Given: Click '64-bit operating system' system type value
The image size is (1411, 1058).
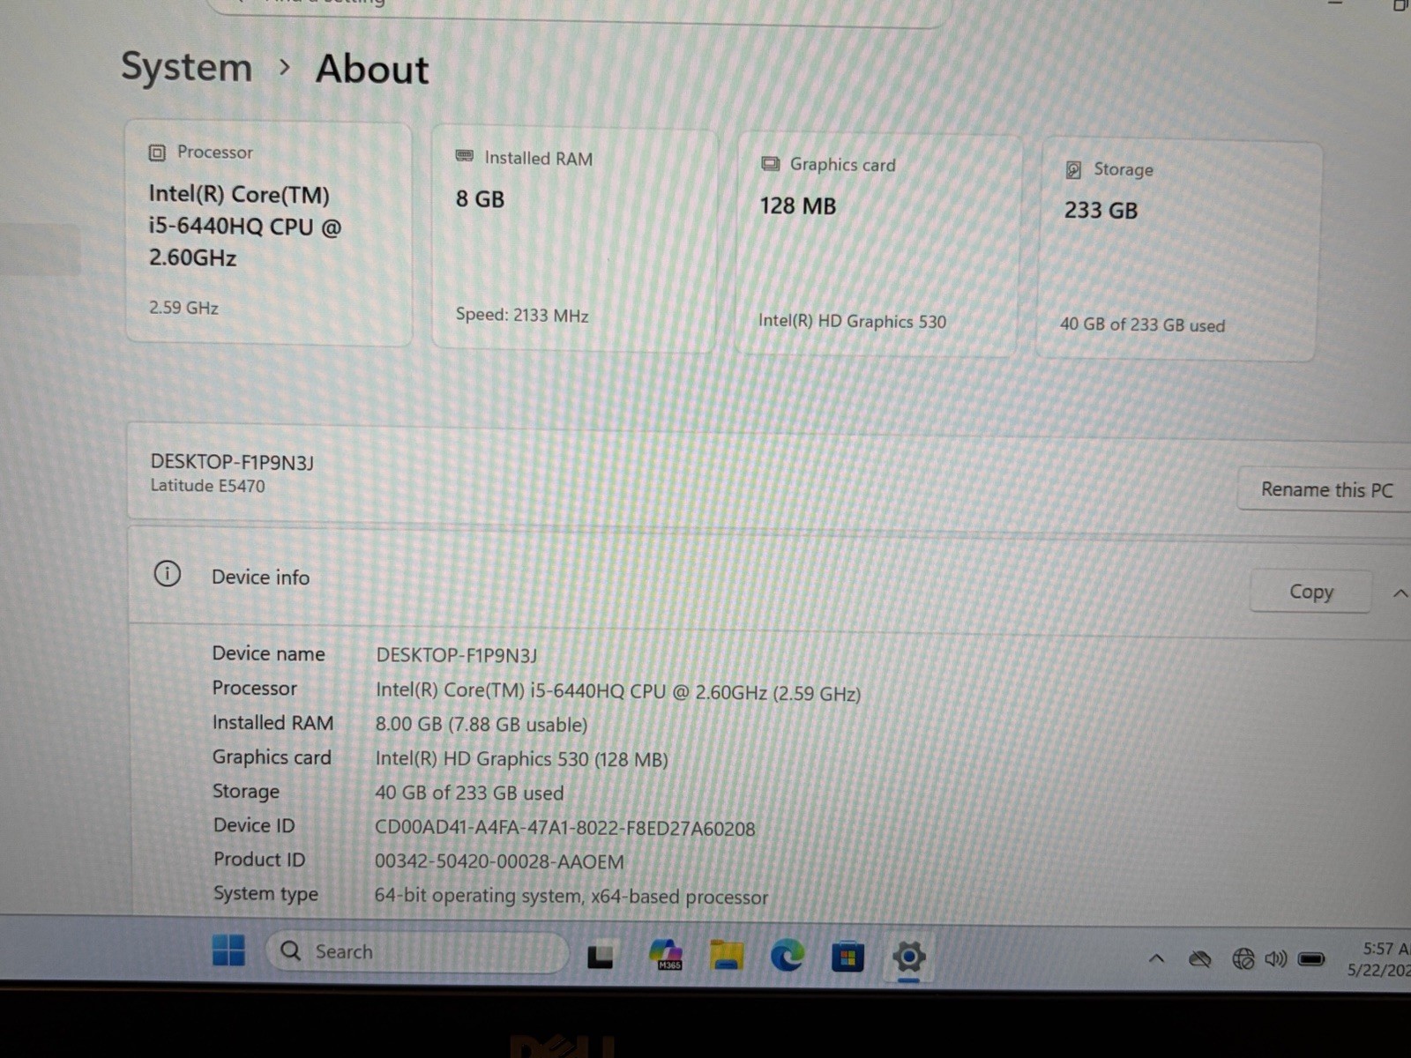Looking at the screenshot, I should 571,897.
